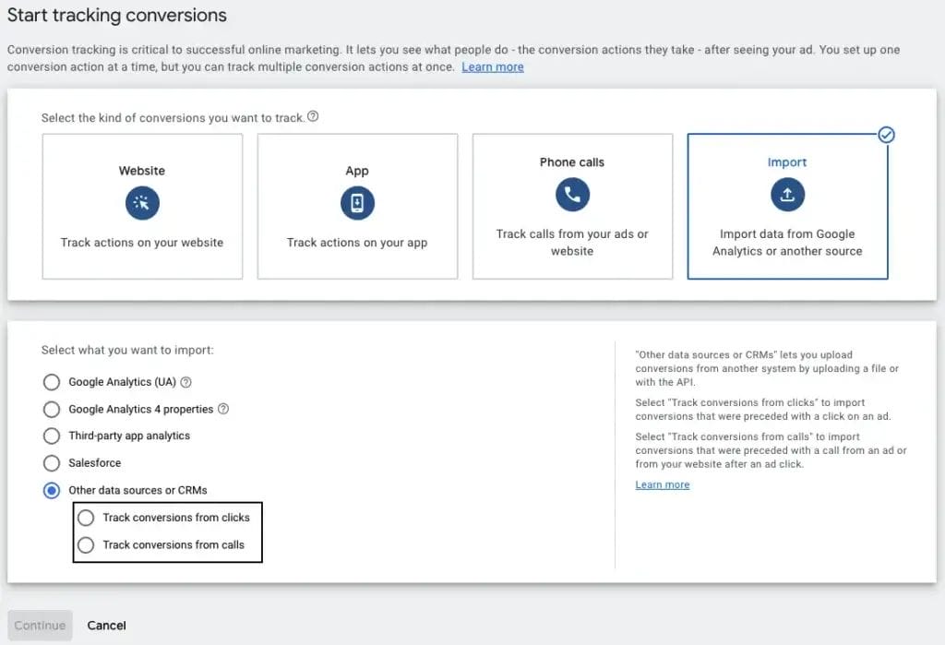Viewport: 945px width, 645px height.
Task: Click the Import upload icon
Action: click(787, 195)
